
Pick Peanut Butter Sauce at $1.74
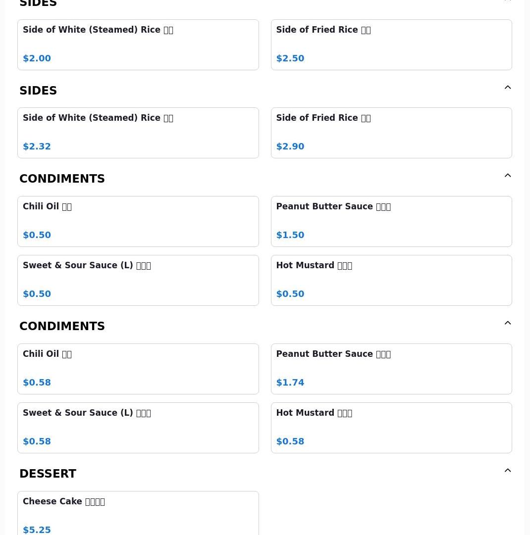click(391, 369)
